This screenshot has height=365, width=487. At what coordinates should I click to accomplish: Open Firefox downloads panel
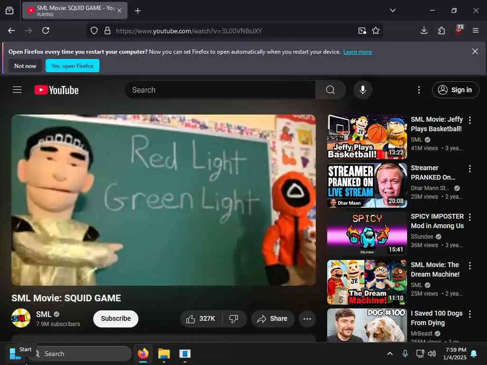point(424,30)
